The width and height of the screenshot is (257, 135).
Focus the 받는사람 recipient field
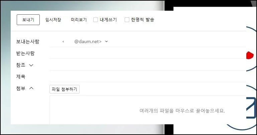(x=148, y=53)
